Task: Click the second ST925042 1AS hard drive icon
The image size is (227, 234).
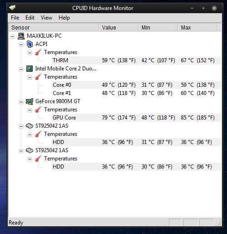Action: pos(30,150)
